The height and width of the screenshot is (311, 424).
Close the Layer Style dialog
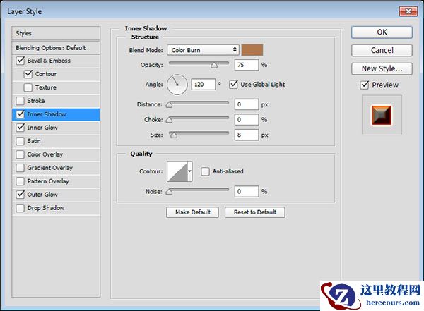(x=408, y=11)
